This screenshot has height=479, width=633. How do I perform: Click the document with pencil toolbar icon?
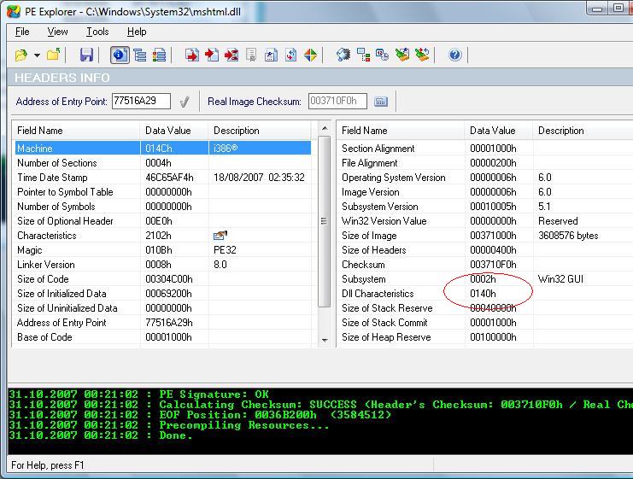[271, 55]
